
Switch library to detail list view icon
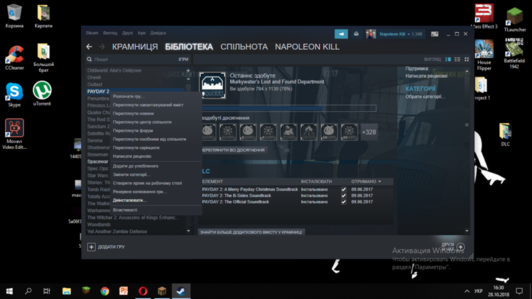448,59
